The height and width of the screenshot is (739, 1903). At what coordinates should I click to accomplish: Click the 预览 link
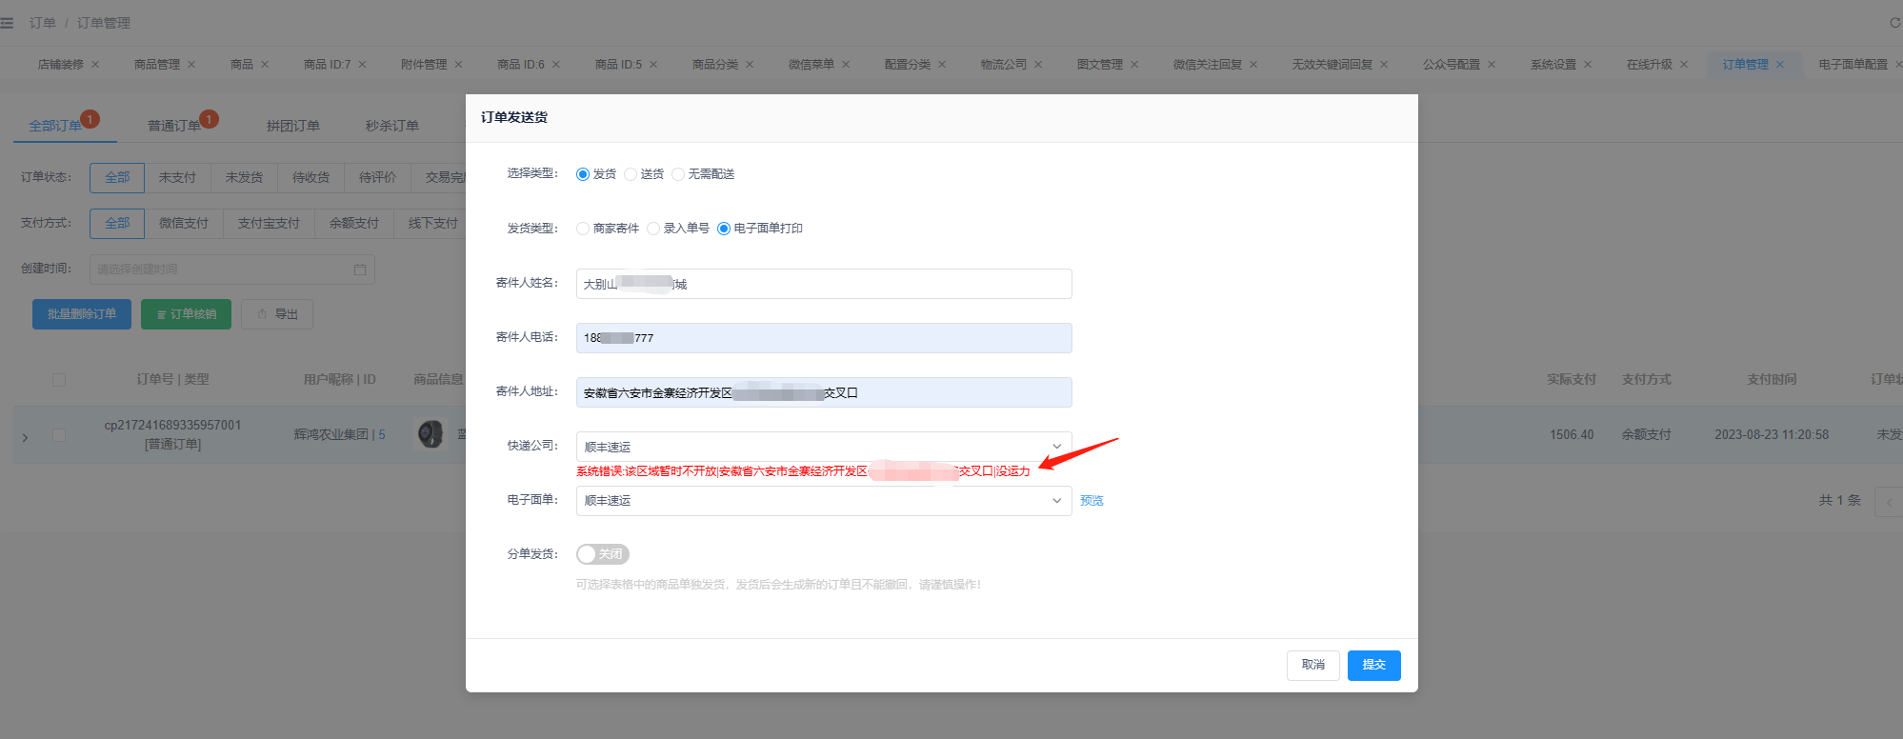pyautogui.click(x=1092, y=501)
